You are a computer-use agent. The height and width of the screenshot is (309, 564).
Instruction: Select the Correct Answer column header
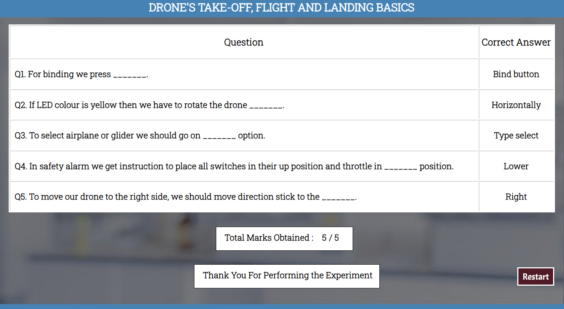(x=516, y=42)
